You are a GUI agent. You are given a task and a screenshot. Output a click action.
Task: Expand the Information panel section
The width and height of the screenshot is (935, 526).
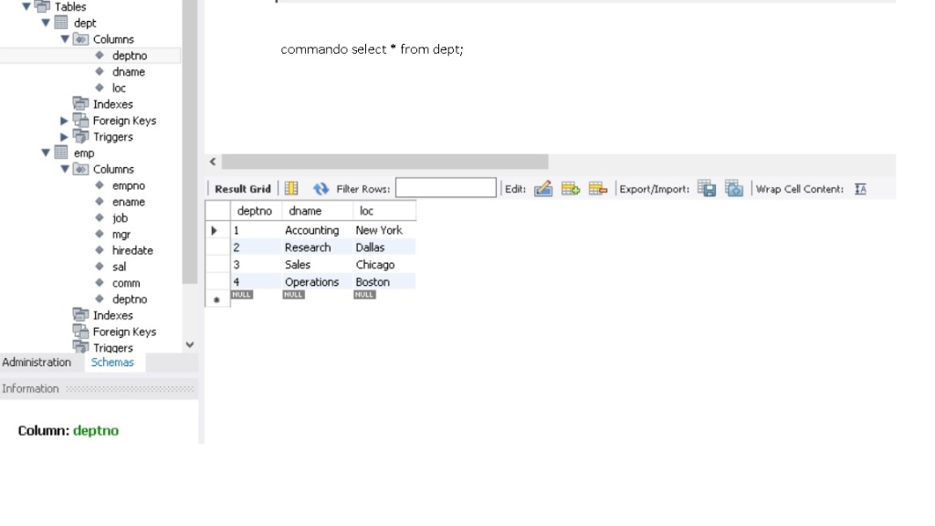point(30,388)
